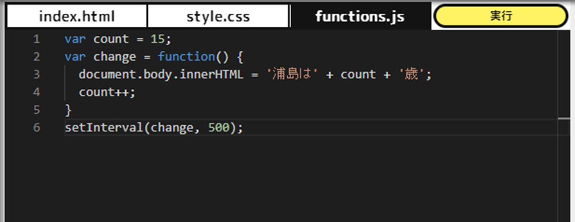Open the style.css tab
The height and width of the screenshot is (222, 575).
[218, 16]
